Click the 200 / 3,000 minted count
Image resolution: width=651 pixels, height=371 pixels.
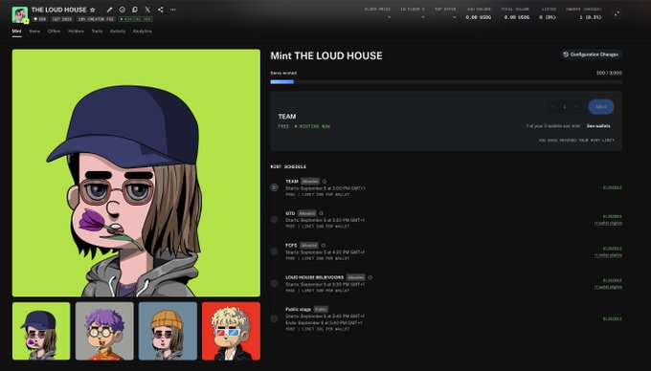pos(609,73)
